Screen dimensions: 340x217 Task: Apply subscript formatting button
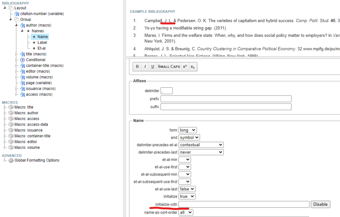pyautogui.click(x=193, y=66)
